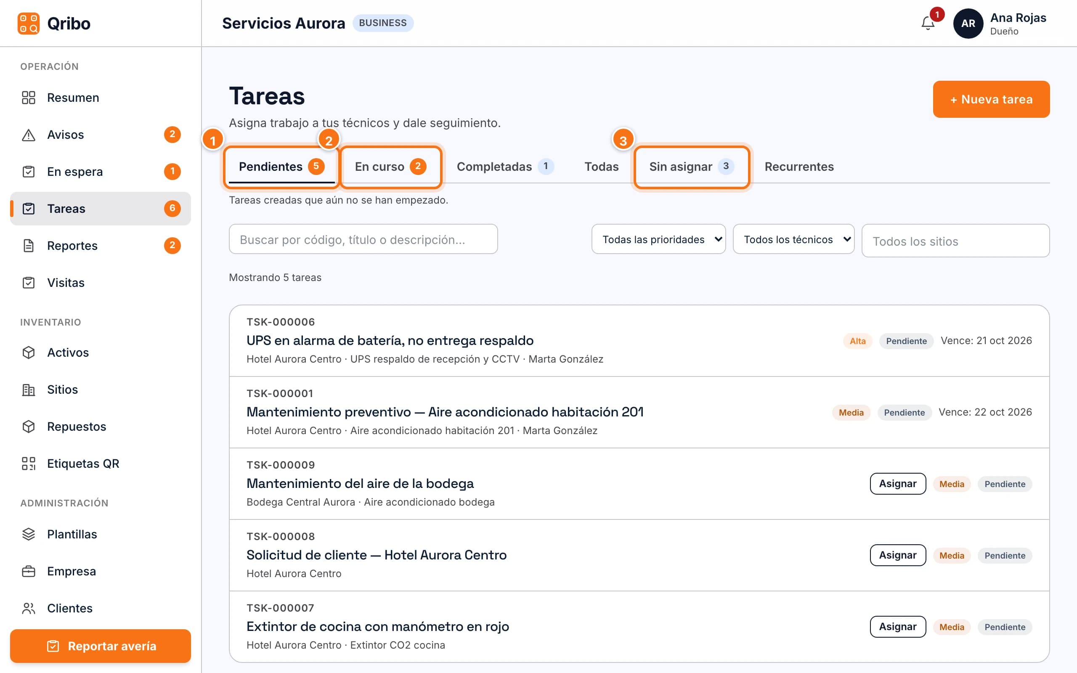Switch to the En curso tab
This screenshot has width=1077, height=673.
click(390, 167)
